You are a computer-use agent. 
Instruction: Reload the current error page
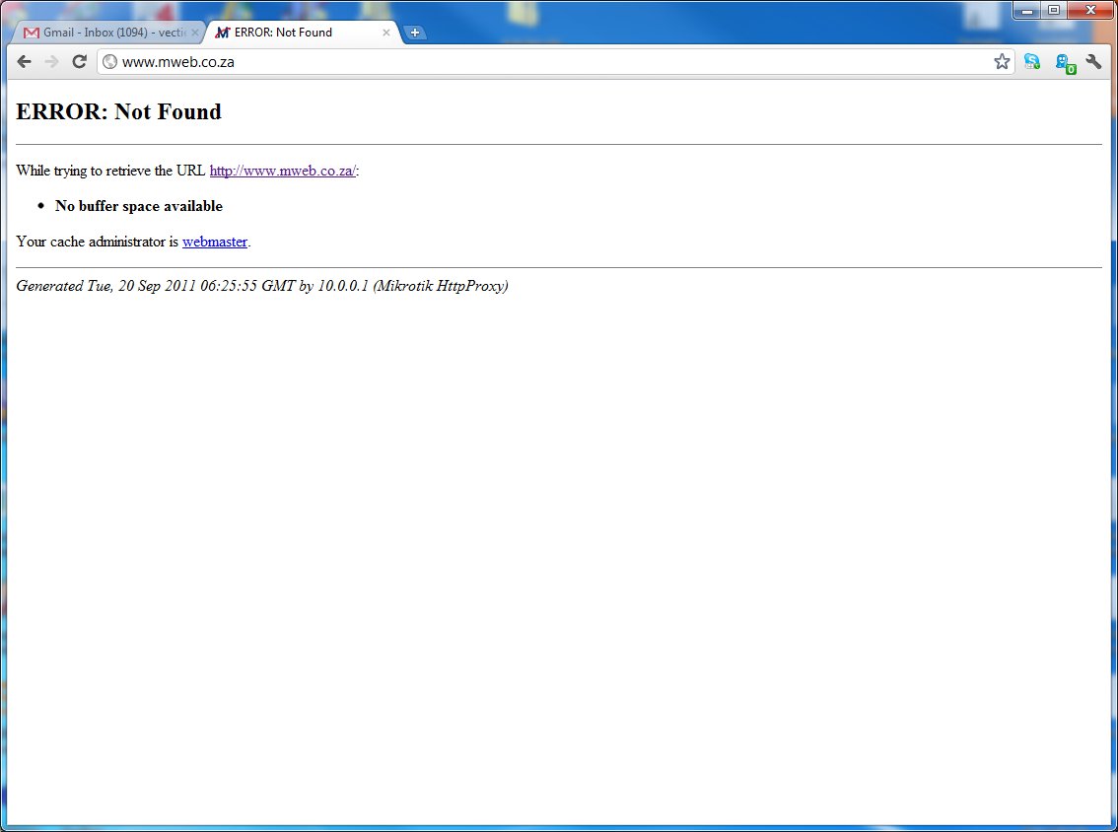[x=79, y=61]
